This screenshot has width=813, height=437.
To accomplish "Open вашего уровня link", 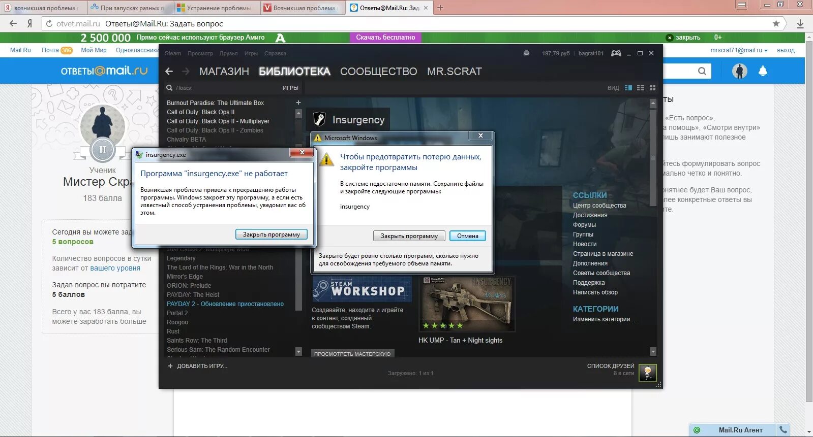I will click(115, 268).
